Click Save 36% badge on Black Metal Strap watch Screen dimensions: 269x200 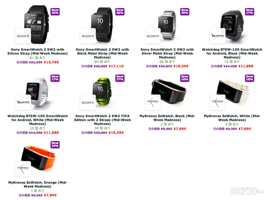pyautogui.click(x=120, y=12)
